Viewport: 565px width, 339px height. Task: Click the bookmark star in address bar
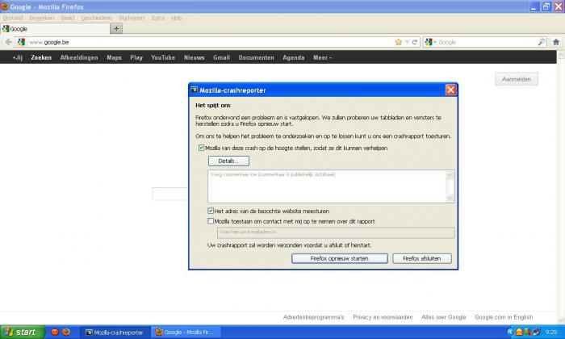[398, 42]
